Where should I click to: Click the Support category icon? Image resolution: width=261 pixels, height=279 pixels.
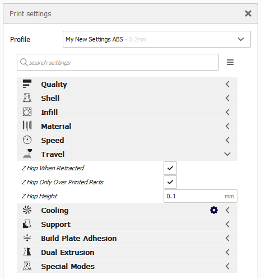click(27, 224)
